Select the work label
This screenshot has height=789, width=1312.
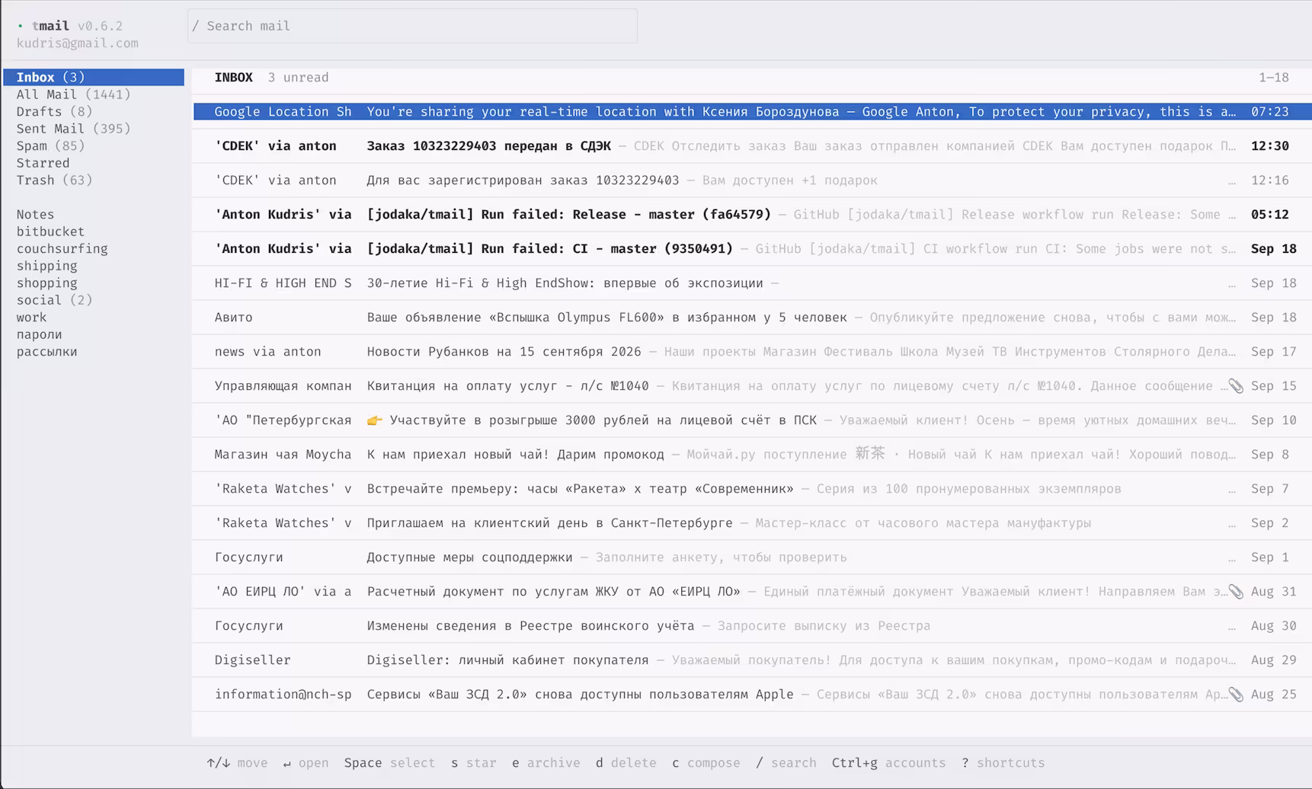[x=31, y=317]
